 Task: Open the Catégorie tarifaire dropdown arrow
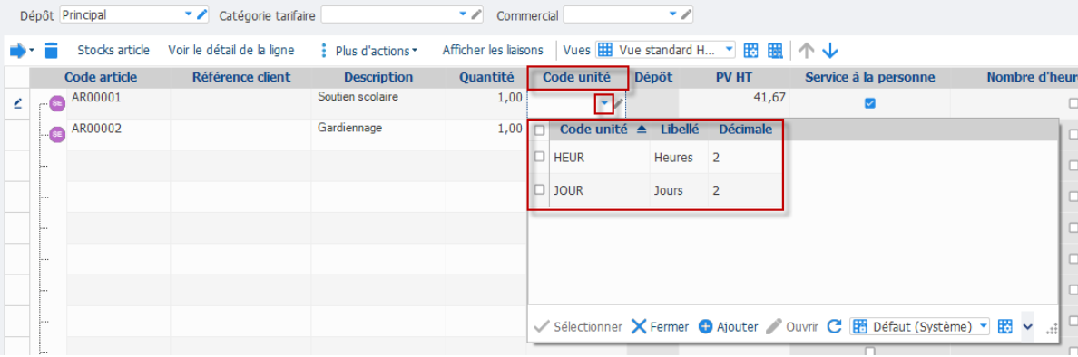463,14
